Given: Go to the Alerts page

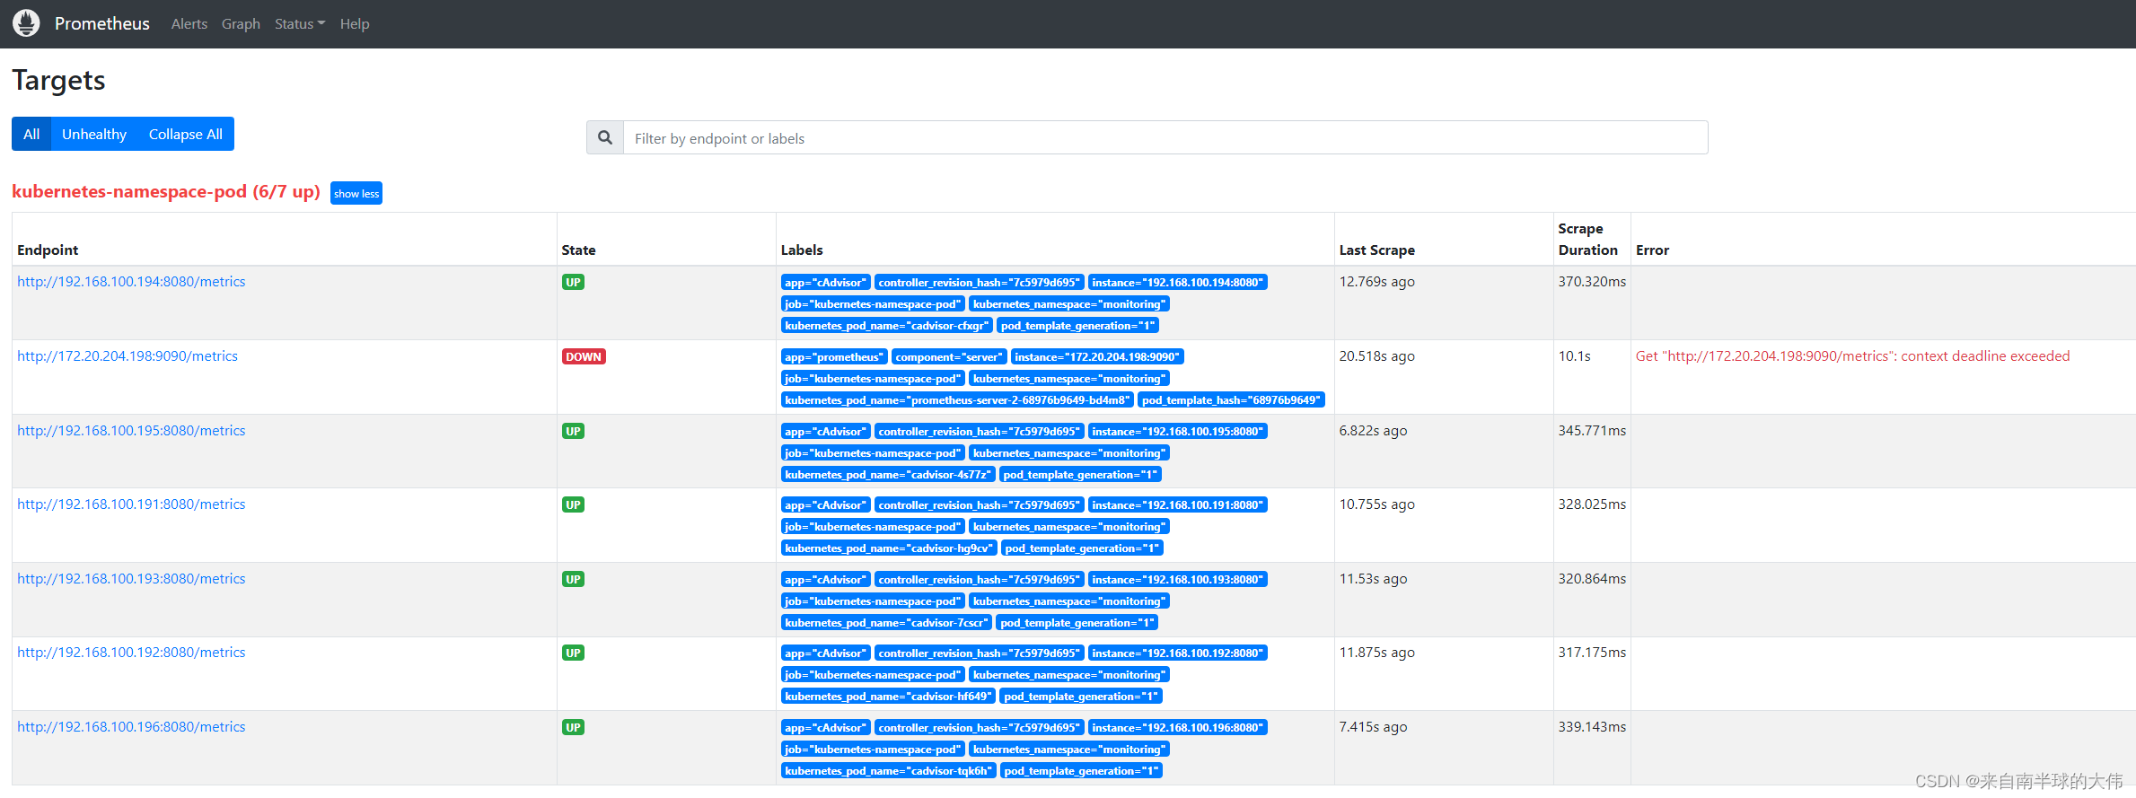Looking at the screenshot, I should pyautogui.click(x=189, y=24).
